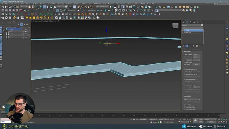Open scene explorer Customize menu
The image size is (229, 129).
[20, 22]
